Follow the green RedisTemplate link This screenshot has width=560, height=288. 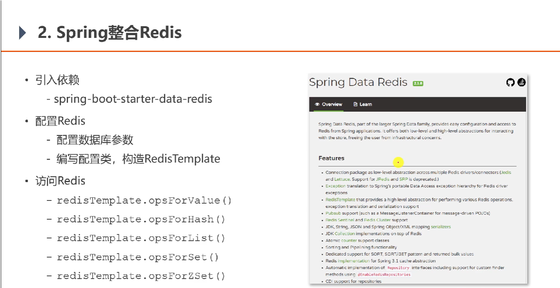340,200
